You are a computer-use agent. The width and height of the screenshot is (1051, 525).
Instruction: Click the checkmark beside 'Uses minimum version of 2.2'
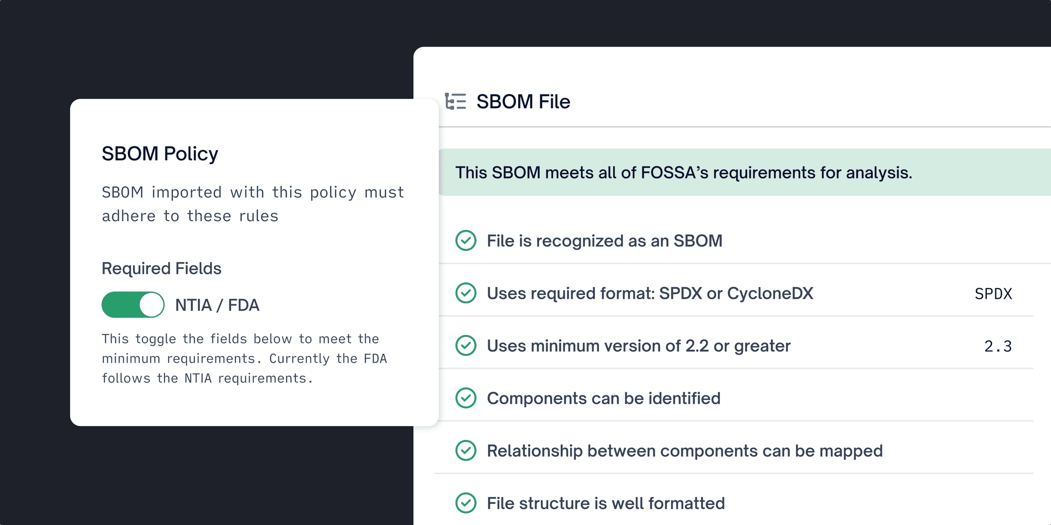[x=465, y=345]
